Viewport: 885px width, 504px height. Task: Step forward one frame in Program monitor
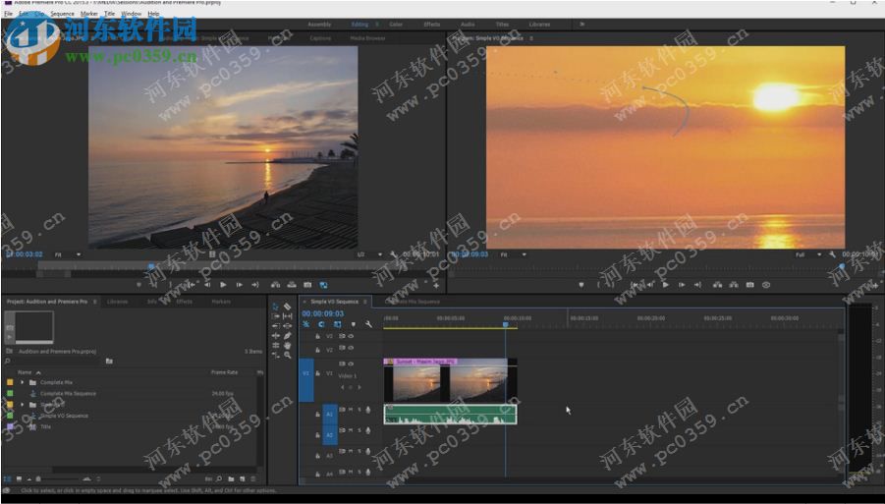click(x=682, y=285)
